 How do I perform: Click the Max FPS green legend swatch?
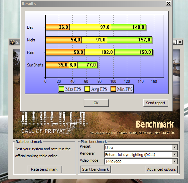[x=61, y=89]
